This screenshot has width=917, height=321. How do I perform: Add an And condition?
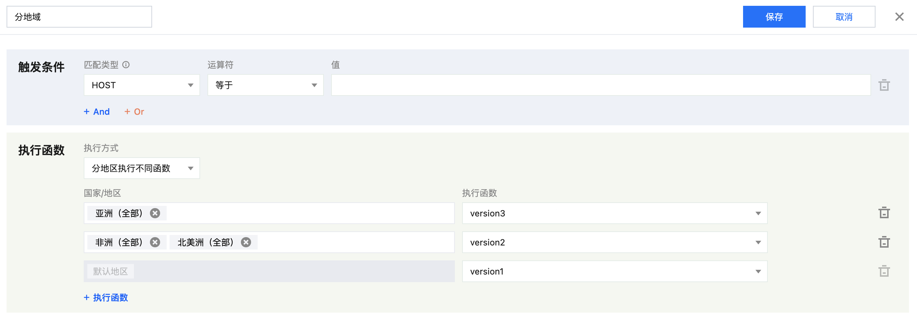(x=97, y=112)
